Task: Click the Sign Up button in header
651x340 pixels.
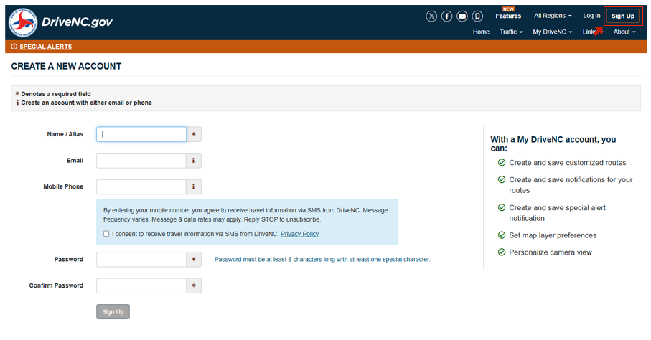Action: [623, 16]
